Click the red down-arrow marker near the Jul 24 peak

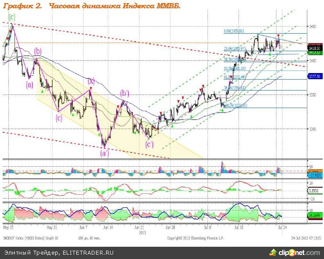[278, 35]
